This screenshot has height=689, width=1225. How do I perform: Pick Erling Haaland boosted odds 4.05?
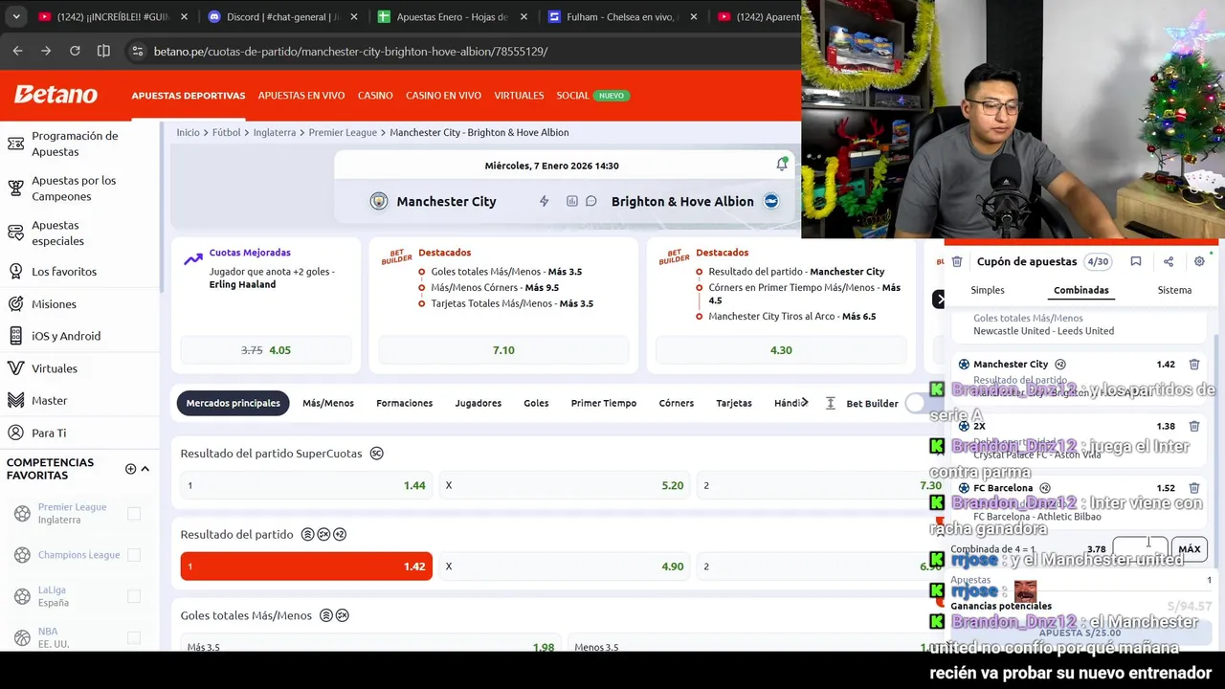click(266, 350)
